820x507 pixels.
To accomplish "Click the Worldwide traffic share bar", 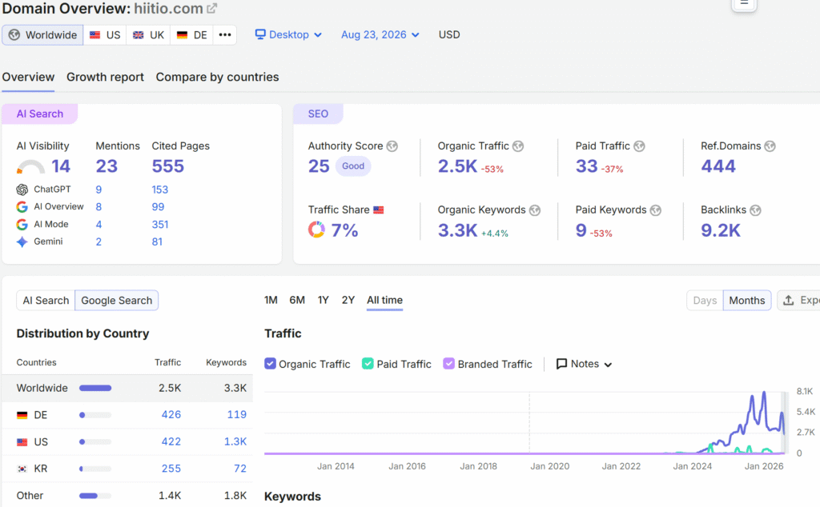I will point(95,388).
